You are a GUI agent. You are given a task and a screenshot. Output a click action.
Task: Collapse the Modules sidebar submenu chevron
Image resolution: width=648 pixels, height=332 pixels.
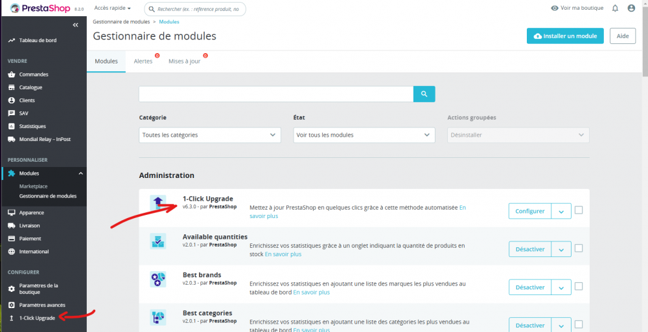(80, 173)
